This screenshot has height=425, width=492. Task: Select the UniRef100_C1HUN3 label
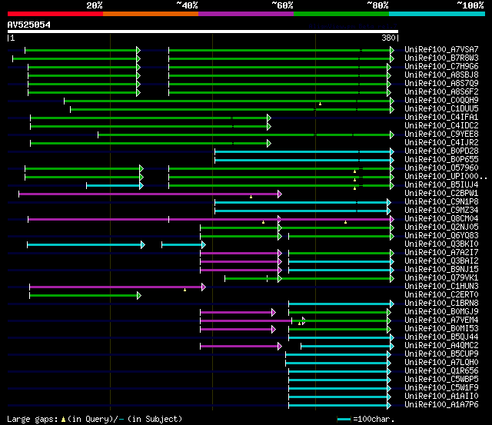point(441,287)
